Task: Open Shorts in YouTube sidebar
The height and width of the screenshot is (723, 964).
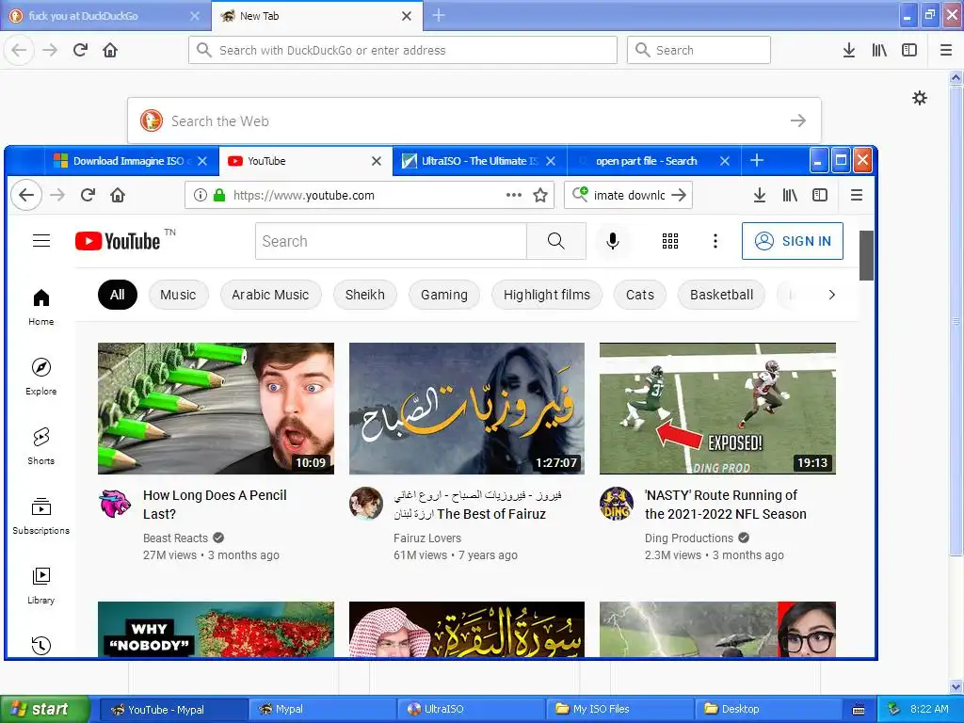Action: pos(41,445)
